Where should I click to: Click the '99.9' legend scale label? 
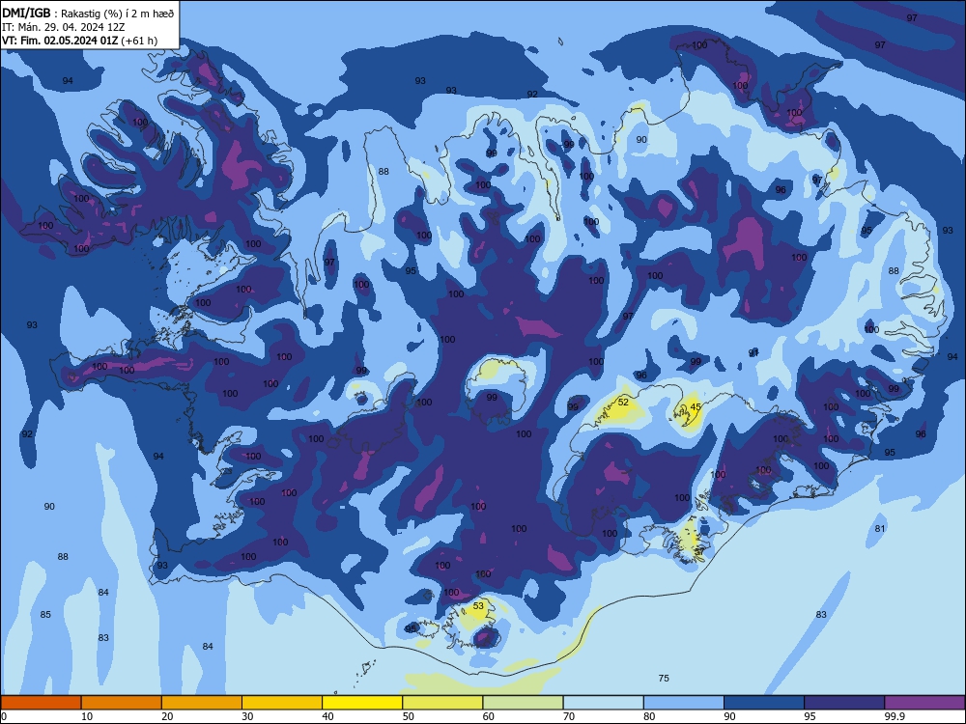coord(895,716)
